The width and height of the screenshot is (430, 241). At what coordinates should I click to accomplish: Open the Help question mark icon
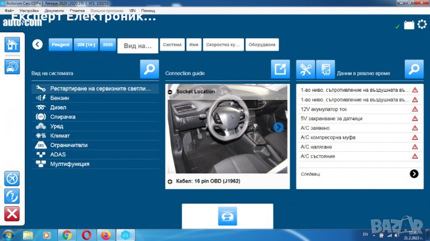click(x=12, y=196)
